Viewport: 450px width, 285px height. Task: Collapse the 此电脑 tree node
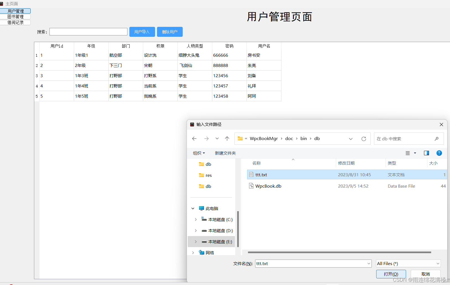[x=193, y=208]
